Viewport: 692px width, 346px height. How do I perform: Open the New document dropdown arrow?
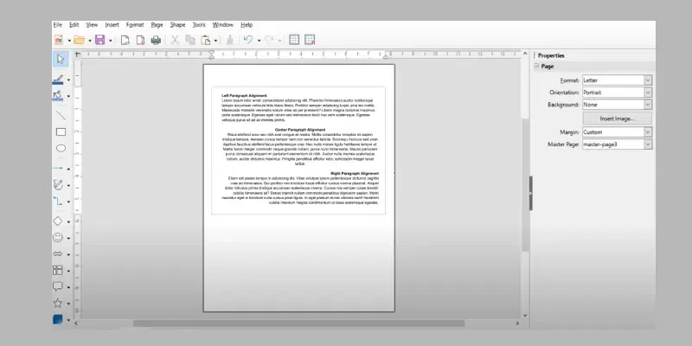pyautogui.click(x=69, y=41)
